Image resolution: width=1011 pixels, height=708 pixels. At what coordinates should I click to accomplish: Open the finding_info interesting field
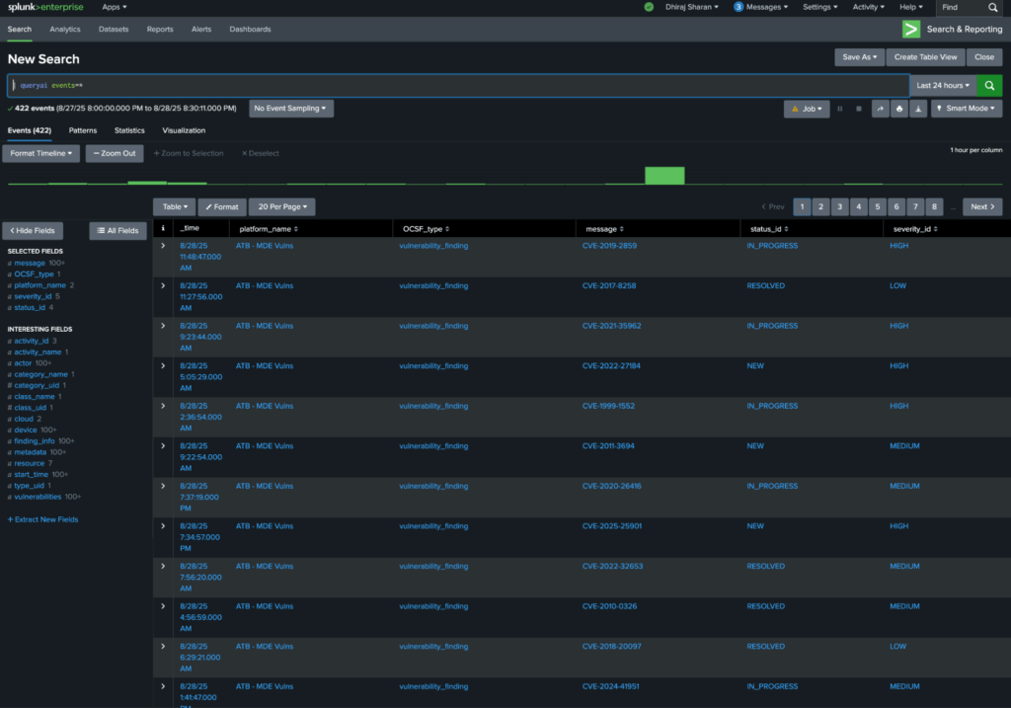pos(35,441)
